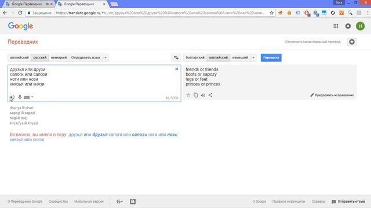The image size is (371, 208).
Task: Activate voice input microphone
Action: tap(20, 97)
